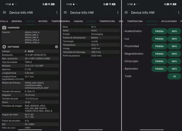Tap athens_front_a in Soporte list
Viewport: 182px width, 131px height.
point(32,32)
